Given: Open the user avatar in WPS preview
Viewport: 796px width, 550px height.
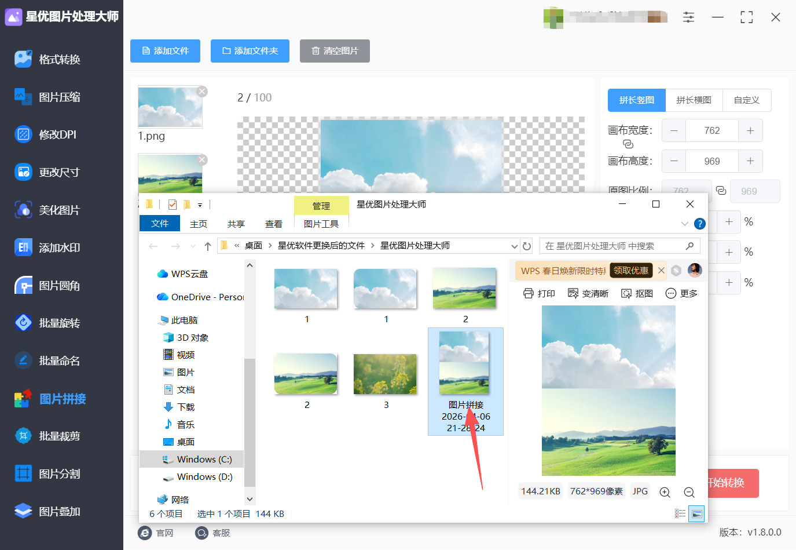Looking at the screenshot, I should point(695,270).
